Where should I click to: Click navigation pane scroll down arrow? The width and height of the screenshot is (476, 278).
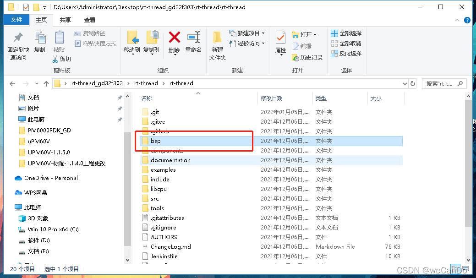tap(127, 260)
